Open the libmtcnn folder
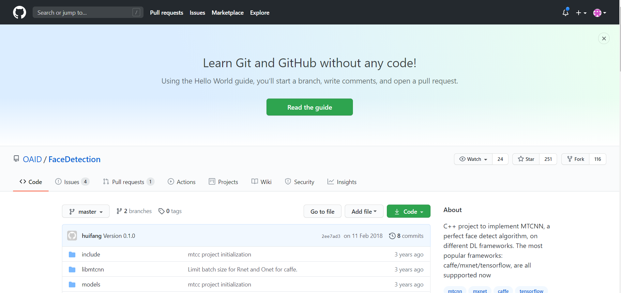The image size is (621, 293). 93,269
